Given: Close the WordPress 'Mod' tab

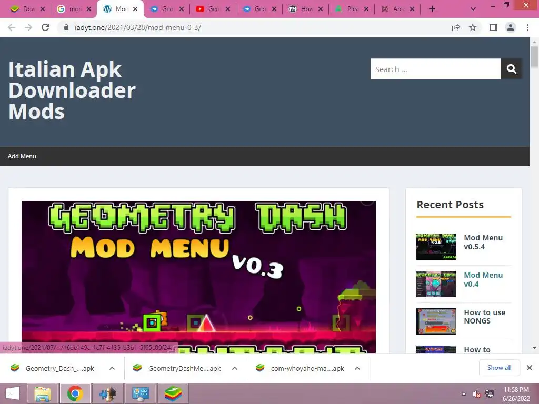Looking at the screenshot, I should click(135, 9).
